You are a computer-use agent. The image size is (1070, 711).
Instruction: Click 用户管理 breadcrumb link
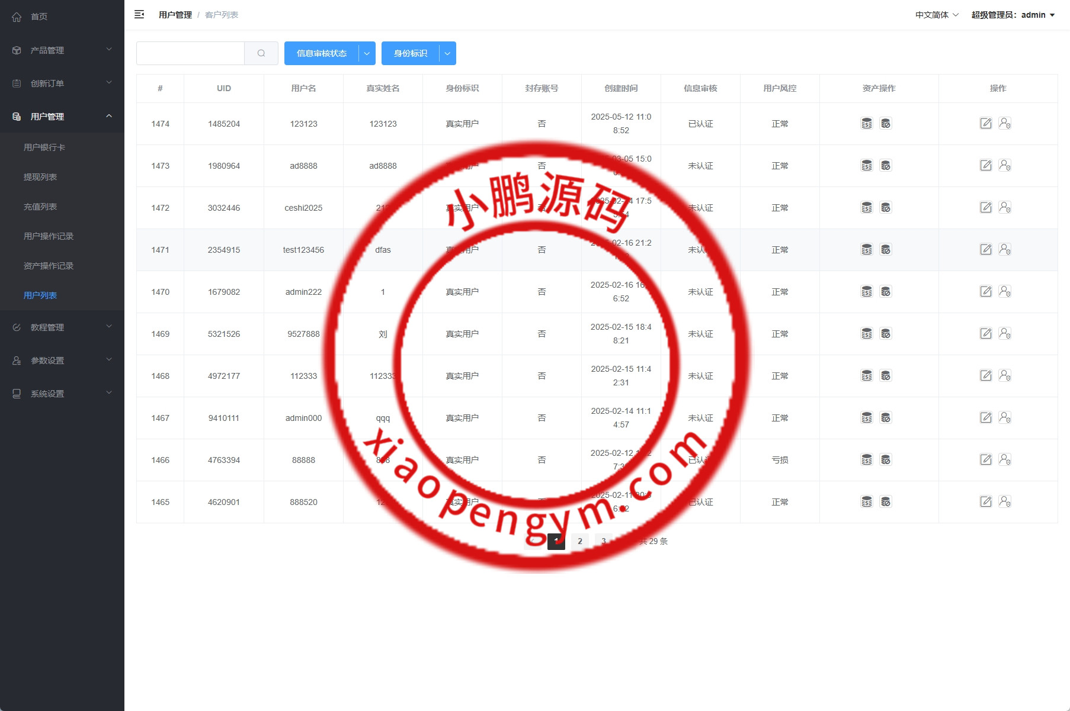pyautogui.click(x=175, y=15)
